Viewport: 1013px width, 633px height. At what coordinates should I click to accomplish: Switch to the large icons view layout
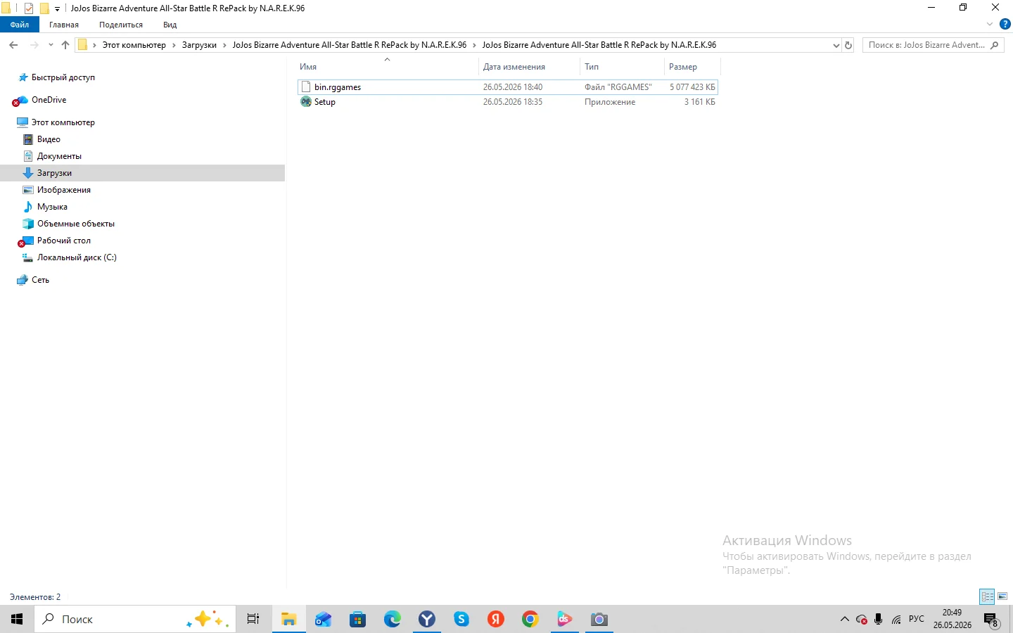click(x=1002, y=596)
